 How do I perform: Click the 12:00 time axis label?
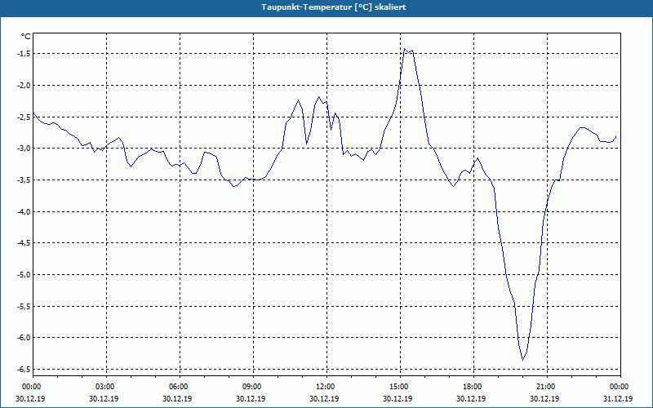(x=324, y=387)
